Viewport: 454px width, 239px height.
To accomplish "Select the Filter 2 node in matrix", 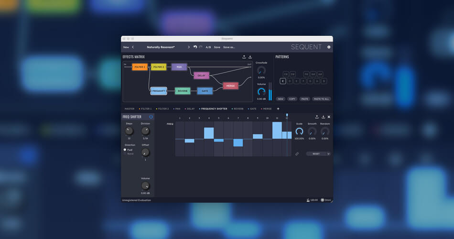I will 159,67.
